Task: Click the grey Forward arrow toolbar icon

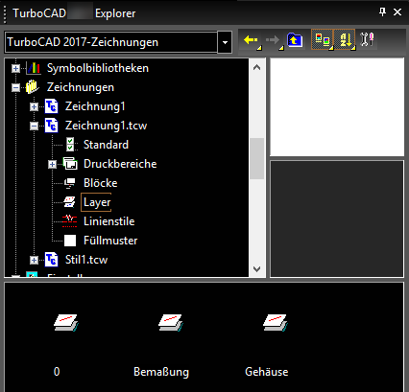Action: [272, 40]
